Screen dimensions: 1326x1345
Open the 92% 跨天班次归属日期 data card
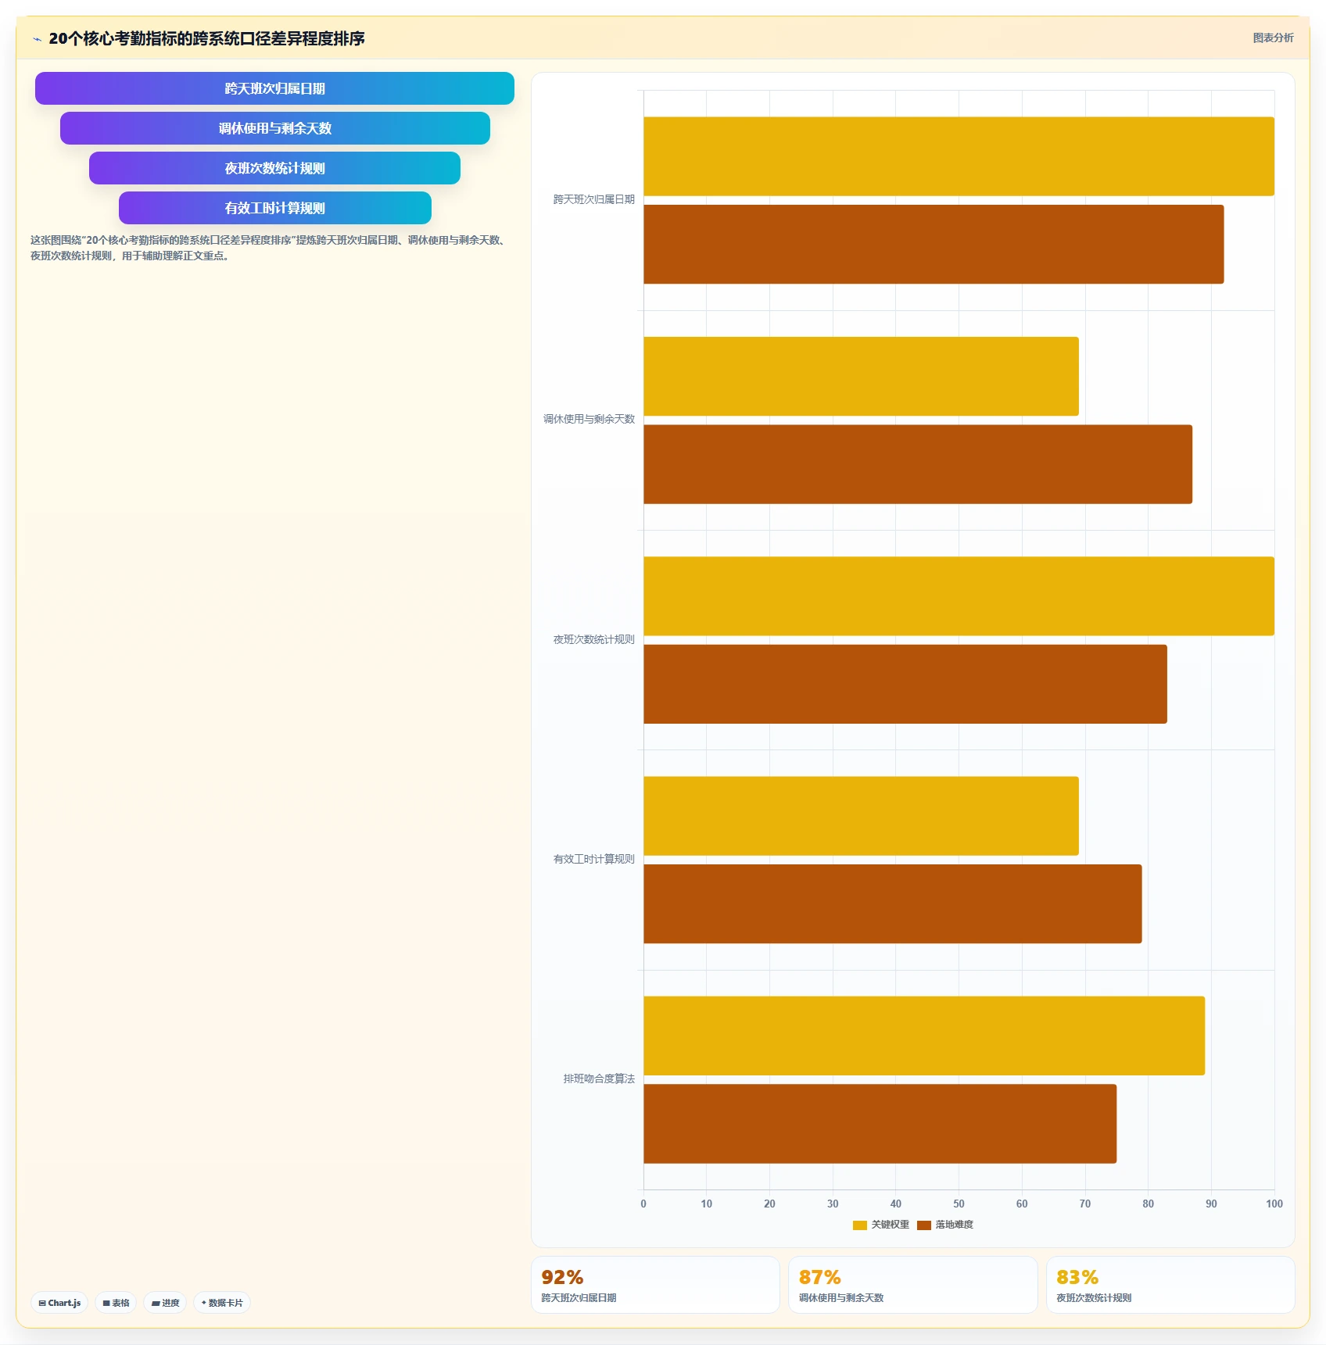[655, 1285]
